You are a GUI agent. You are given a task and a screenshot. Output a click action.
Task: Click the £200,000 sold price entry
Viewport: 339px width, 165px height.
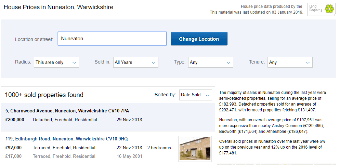click(15, 120)
